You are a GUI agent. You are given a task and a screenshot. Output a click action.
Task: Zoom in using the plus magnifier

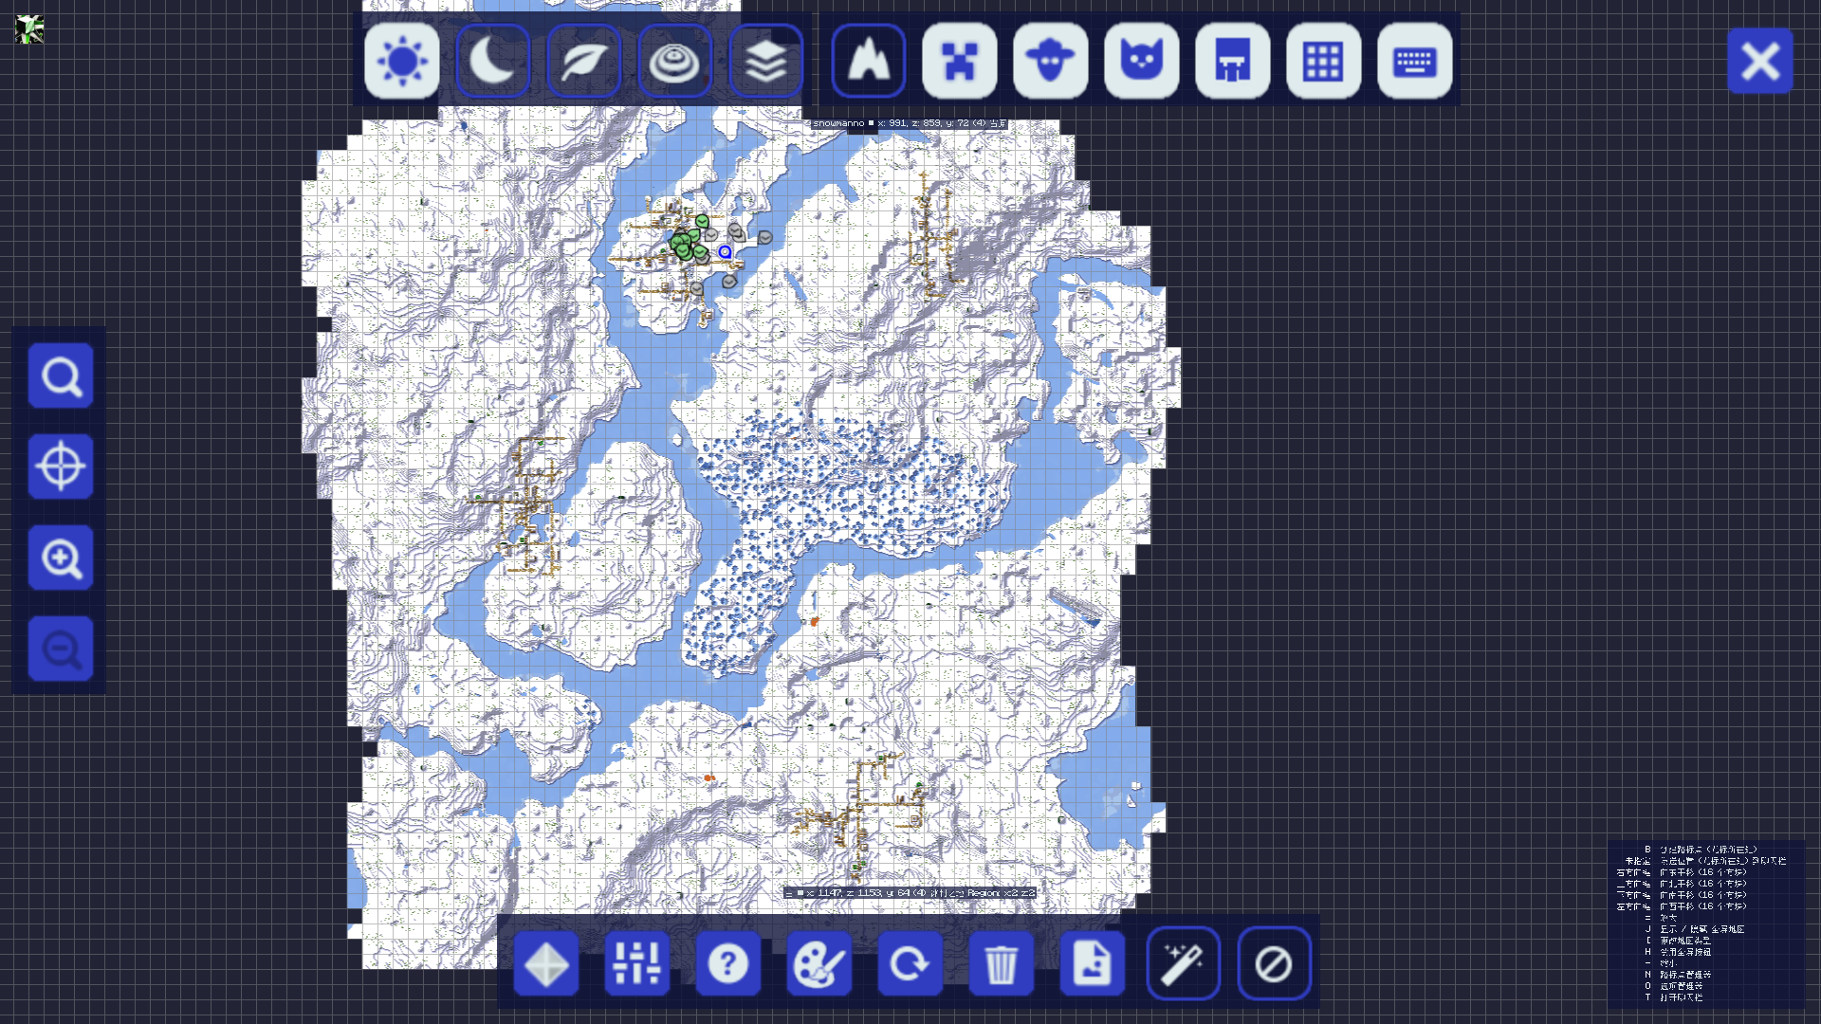coord(61,558)
